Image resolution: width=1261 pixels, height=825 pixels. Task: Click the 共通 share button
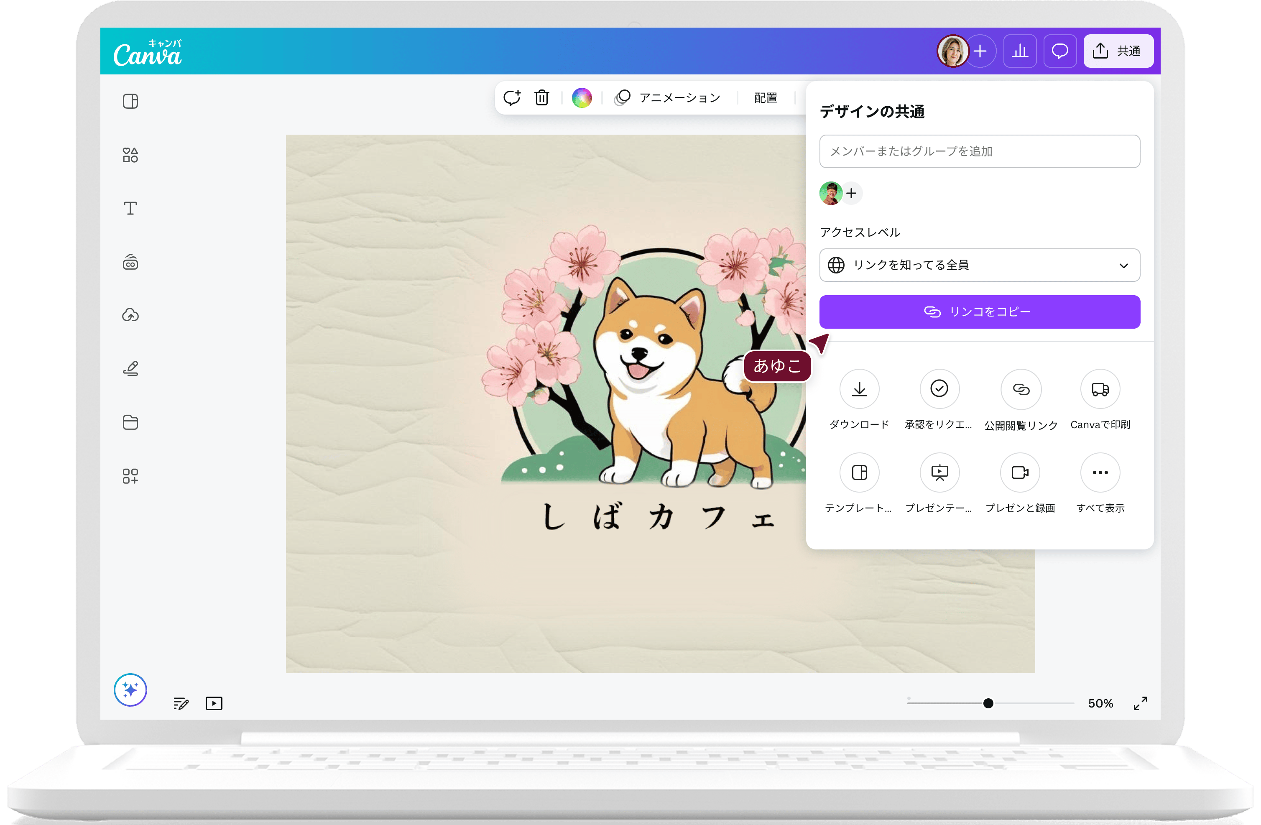[x=1118, y=51]
